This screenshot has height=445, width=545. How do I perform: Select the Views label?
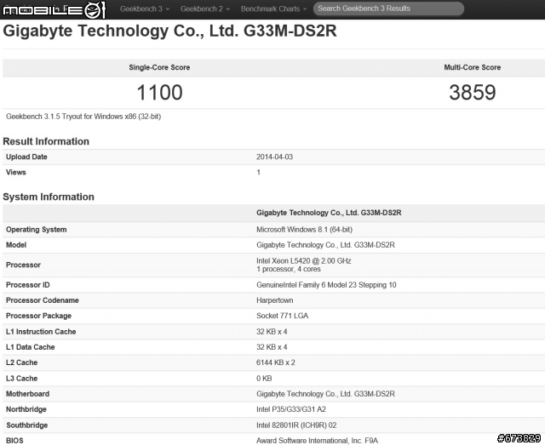pos(15,173)
